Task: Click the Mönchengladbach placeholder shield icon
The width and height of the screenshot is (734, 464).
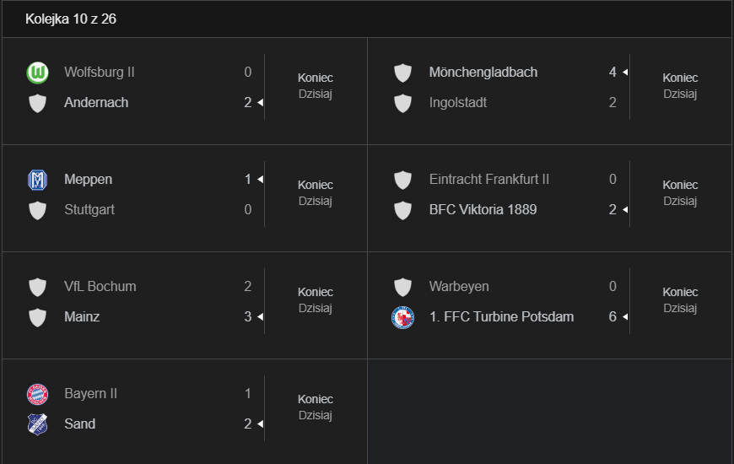Action: tap(402, 73)
